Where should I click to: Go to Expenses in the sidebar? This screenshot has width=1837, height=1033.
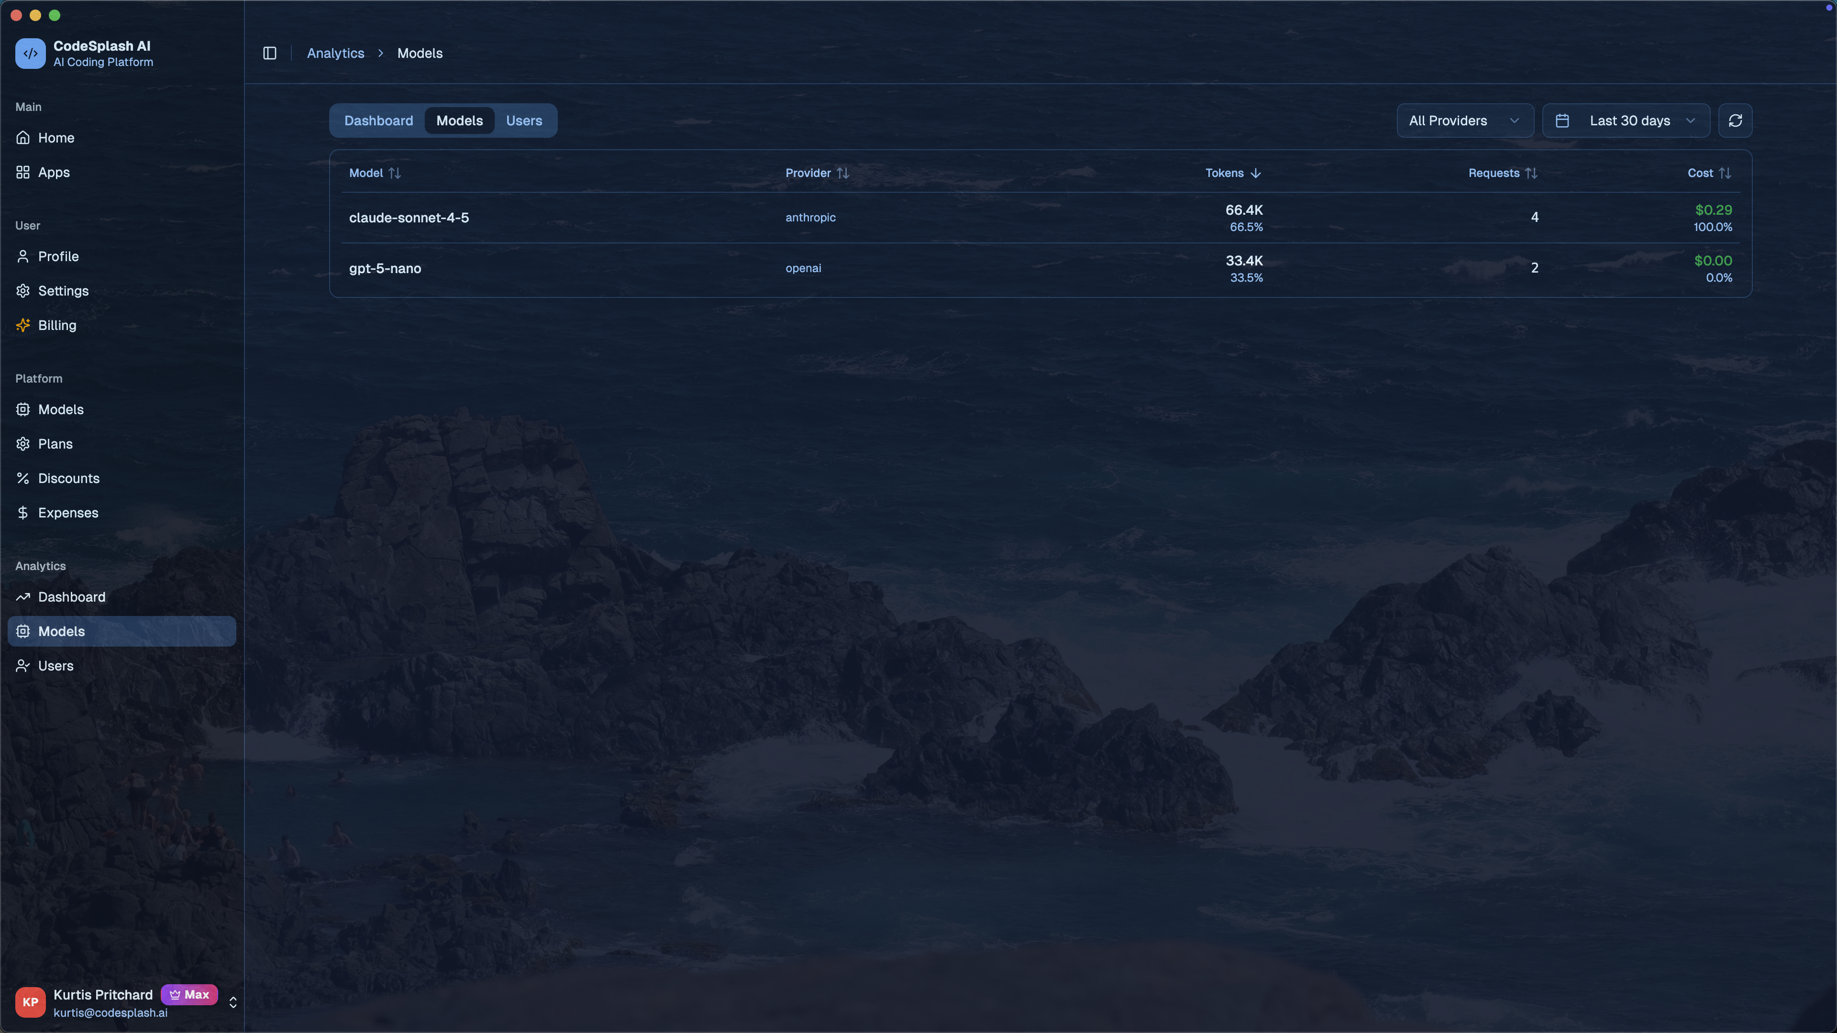68,513
